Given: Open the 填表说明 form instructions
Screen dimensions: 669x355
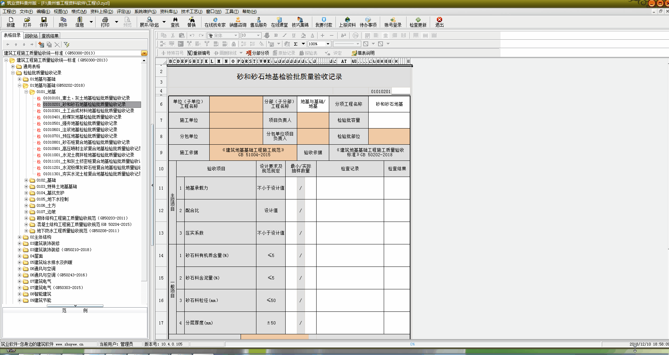Looking at the screenshot, I should point(363,53).
